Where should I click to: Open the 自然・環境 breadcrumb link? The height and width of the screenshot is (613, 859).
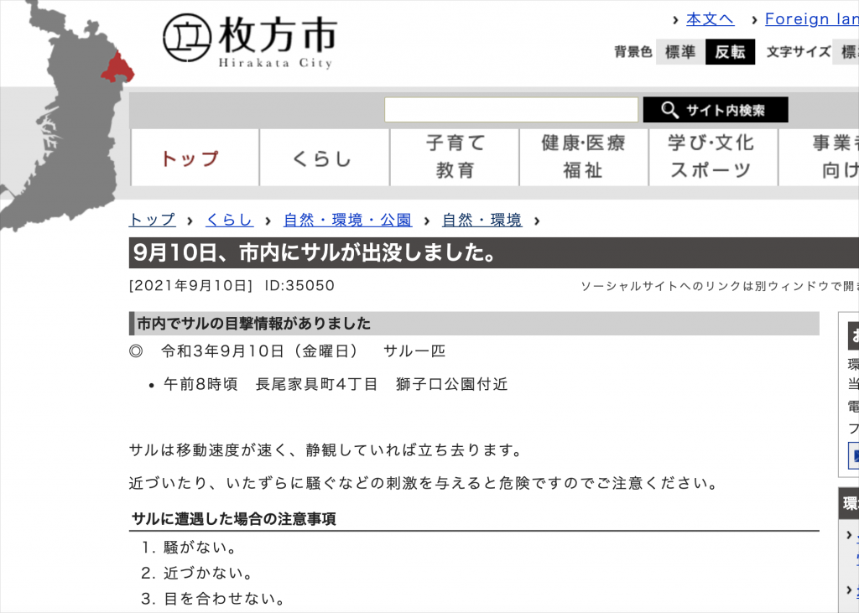coord(482,221)
